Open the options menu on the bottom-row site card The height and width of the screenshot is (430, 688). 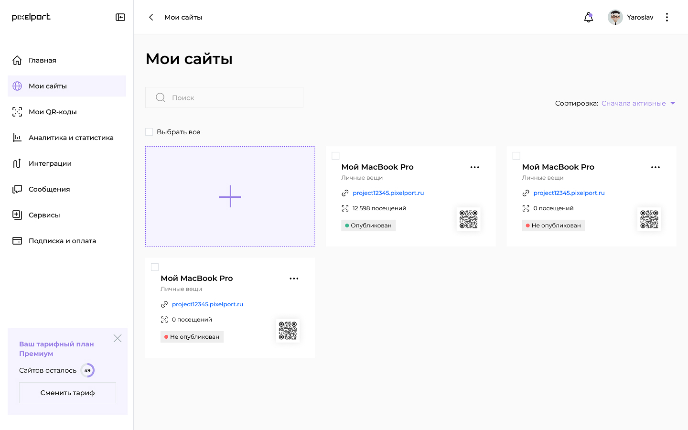[x=294, y=279]
